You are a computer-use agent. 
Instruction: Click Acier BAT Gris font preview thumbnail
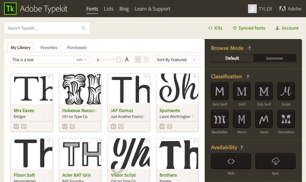[80, 154]
